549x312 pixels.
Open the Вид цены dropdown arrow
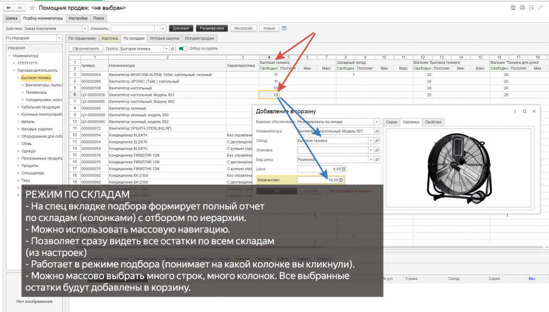[371, 159]
